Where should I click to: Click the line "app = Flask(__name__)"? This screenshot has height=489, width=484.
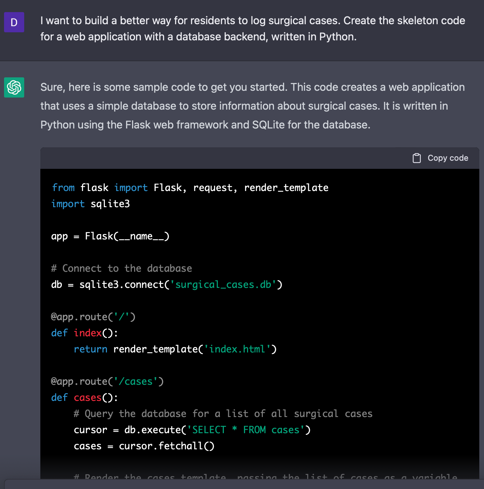pyautogui.click(x=110, y=236)
